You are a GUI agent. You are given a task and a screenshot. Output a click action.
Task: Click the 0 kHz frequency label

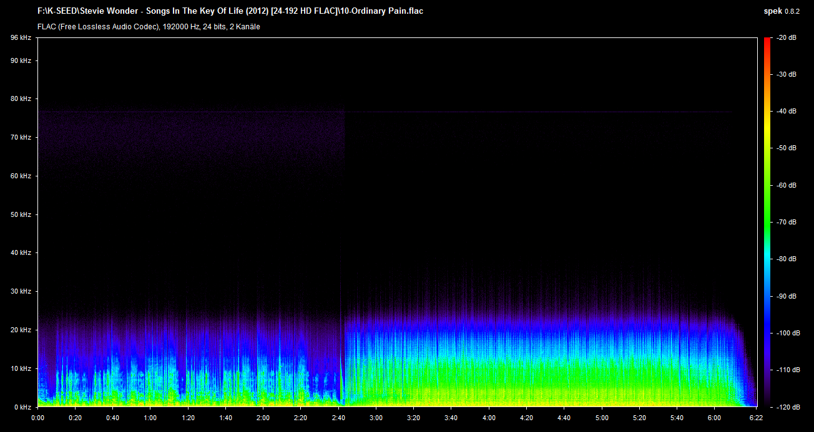[22, 407]
